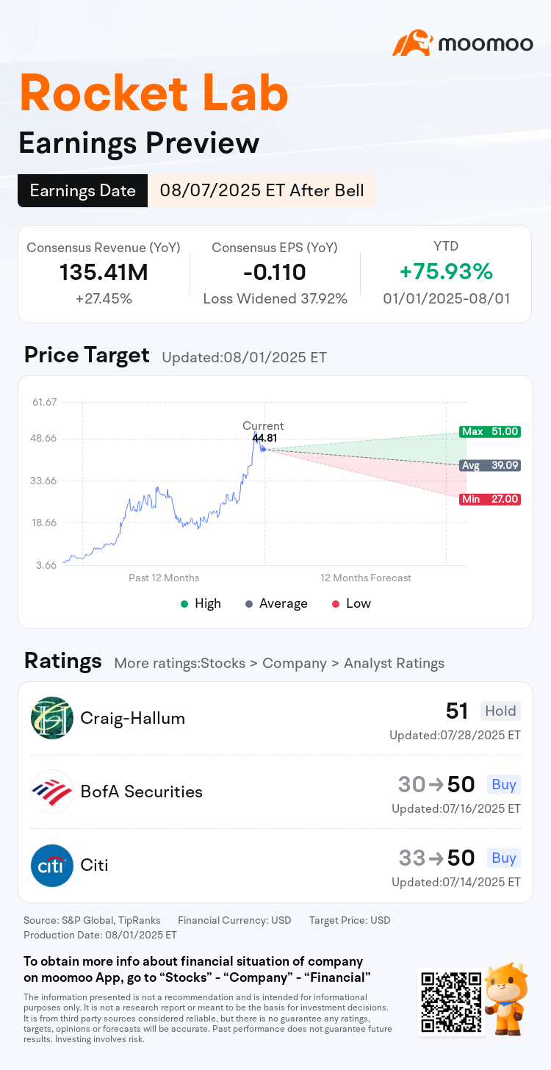Select the Earnings Date black tab label

pyautogui.click(x=82, y=191)
